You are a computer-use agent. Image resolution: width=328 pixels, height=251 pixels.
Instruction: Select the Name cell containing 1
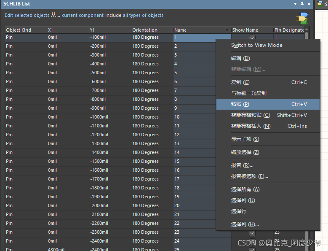click(195, 37)
